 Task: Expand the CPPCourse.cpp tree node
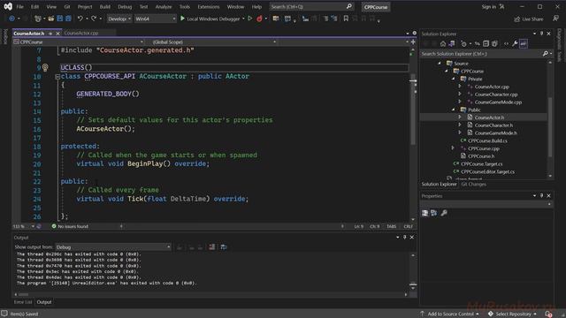click(x=453, y=148)
